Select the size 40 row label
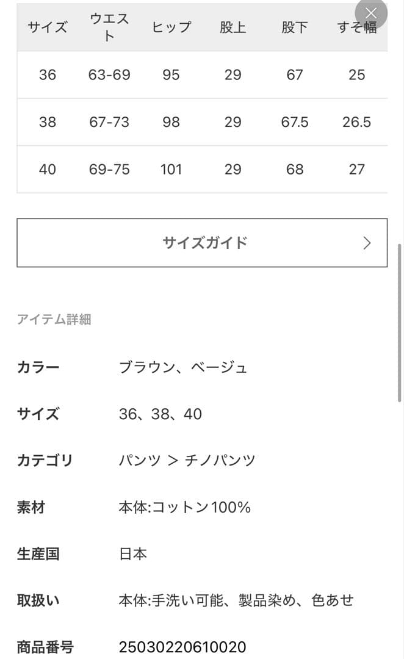404x659 pixels. click(x=47, y=169)
